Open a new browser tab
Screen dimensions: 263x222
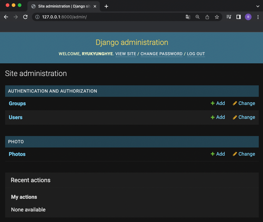(106, 6)
